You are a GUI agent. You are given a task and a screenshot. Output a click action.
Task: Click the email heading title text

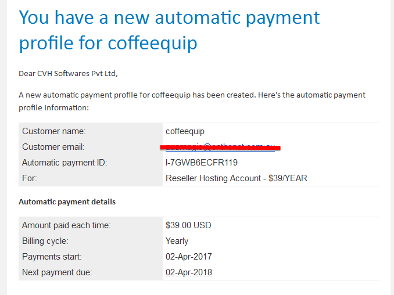(169, 30)
